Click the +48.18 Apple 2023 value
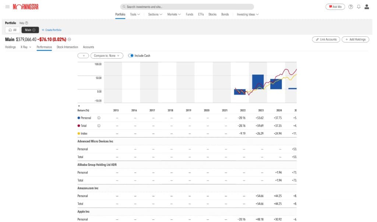The image size is (377, 222). (x=260, y=219)
